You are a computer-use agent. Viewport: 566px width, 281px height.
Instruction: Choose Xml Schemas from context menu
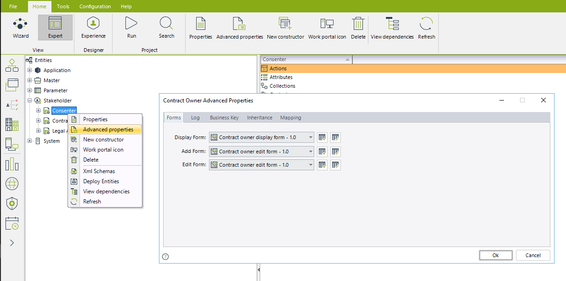(105, 171)
